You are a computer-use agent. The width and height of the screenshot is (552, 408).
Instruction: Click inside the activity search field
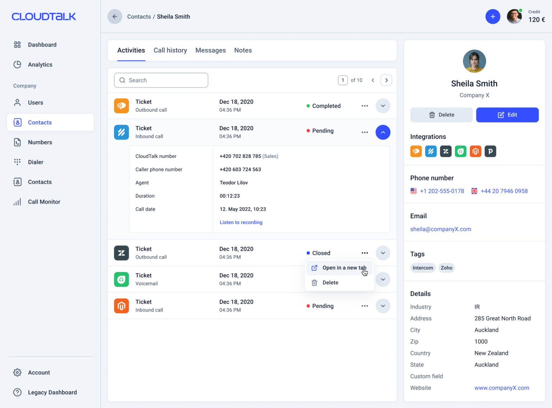pyautogui.click(x=161, y=80)
